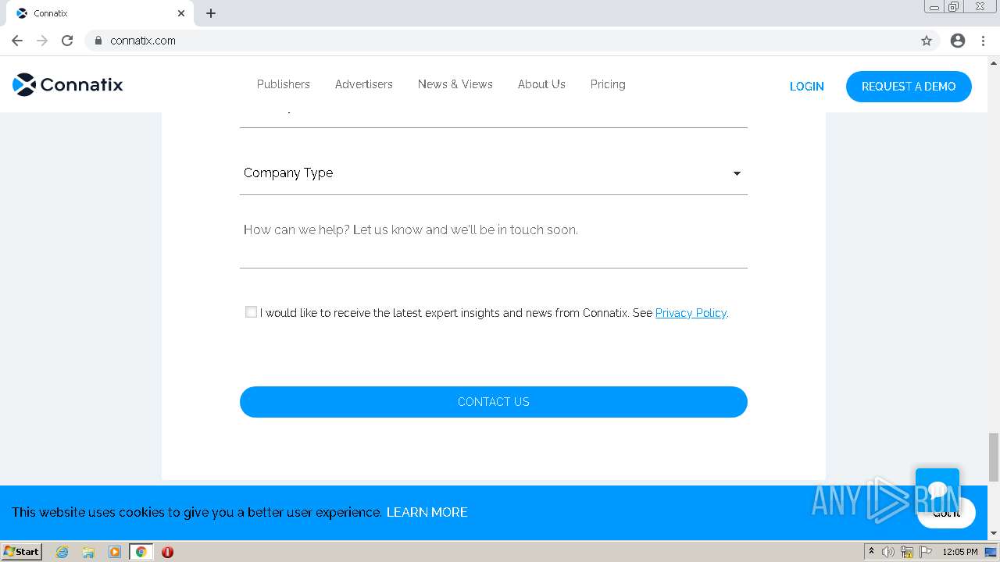Bookmark this page with star icon

click(927, 41)
